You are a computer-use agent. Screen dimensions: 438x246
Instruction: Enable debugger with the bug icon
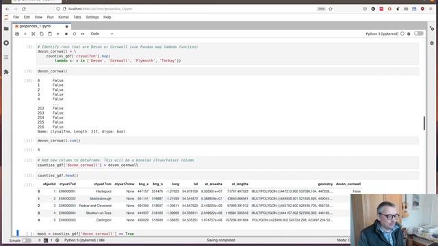(409, 33)
